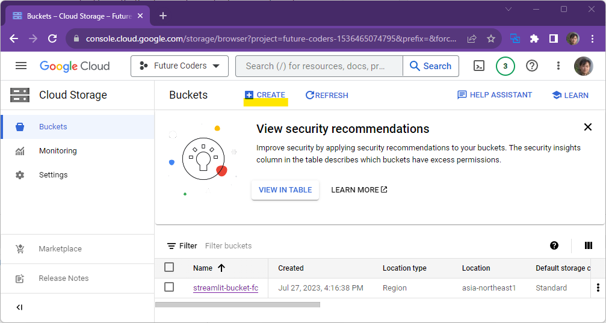606x323 pixels.
Task: Open the streamlit-bucket-fc bucket link
Action: (226, 288)
